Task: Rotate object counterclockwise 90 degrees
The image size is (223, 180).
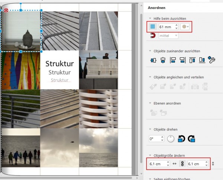Action: click(x=182, y=139)
